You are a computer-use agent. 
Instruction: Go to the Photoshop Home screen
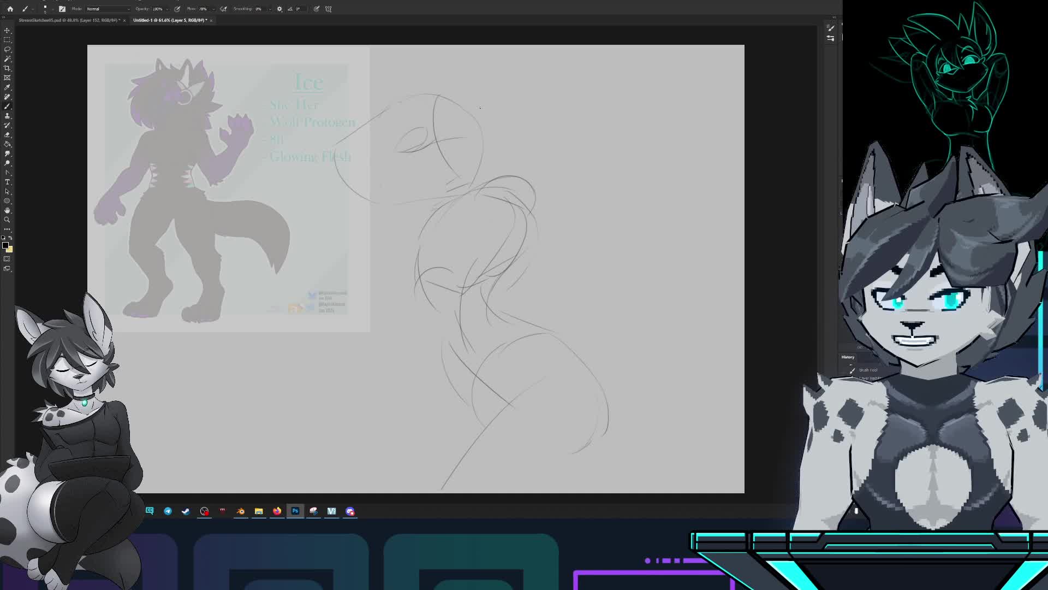point(10,9)
